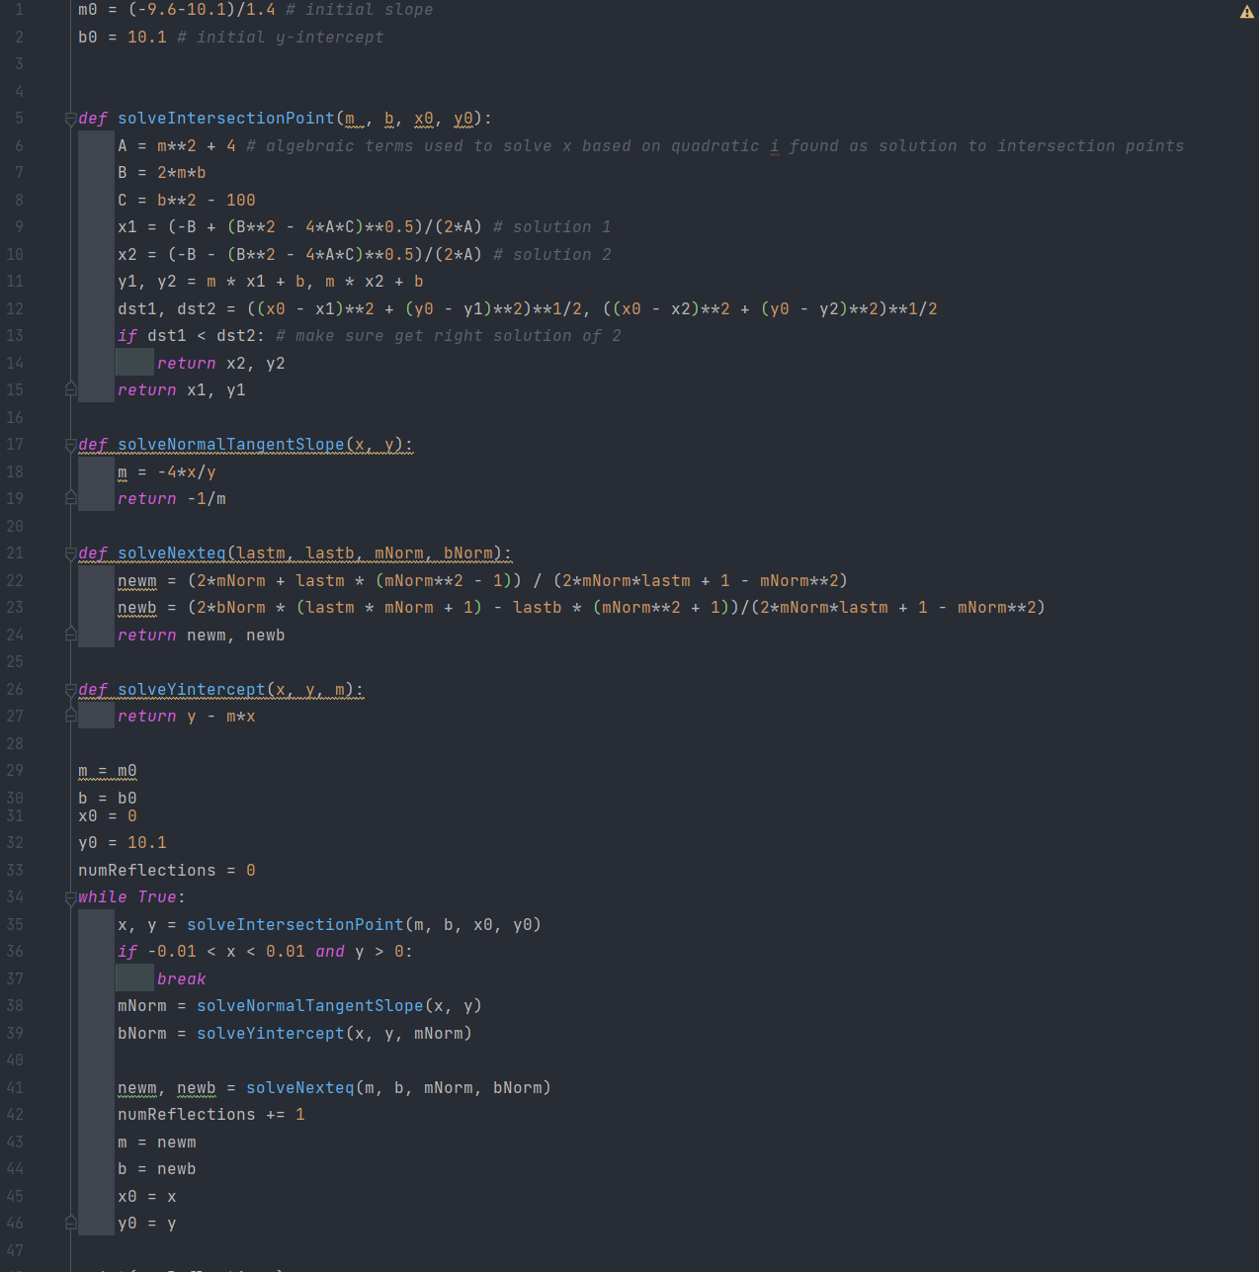Image resolution: width=1259 pixels, height=1272 pixels.
Task: Fold the solveNexteq function definition
Action: click(x=70, y=553)
